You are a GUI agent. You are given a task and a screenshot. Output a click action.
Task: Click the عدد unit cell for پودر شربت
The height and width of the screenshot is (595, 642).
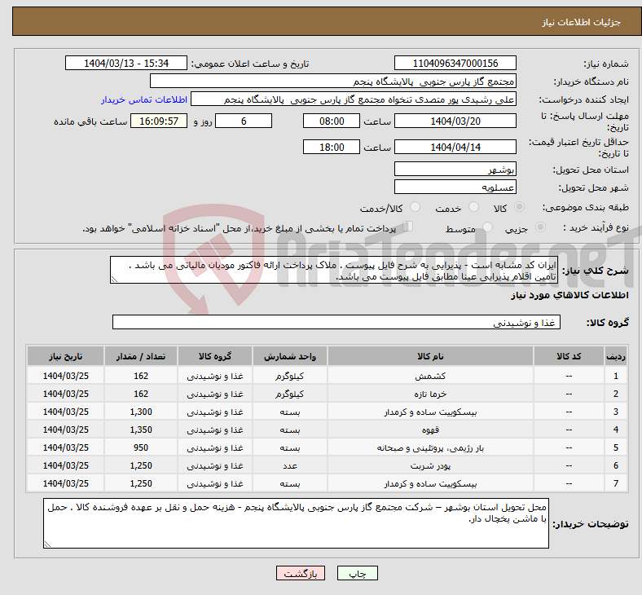[290, 465]
